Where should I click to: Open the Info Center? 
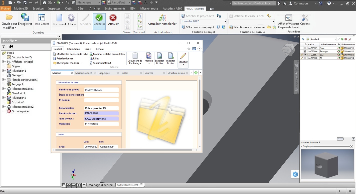click(x=42, y=20)
